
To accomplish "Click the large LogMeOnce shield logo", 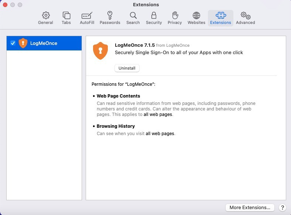I will coord(100,51).
